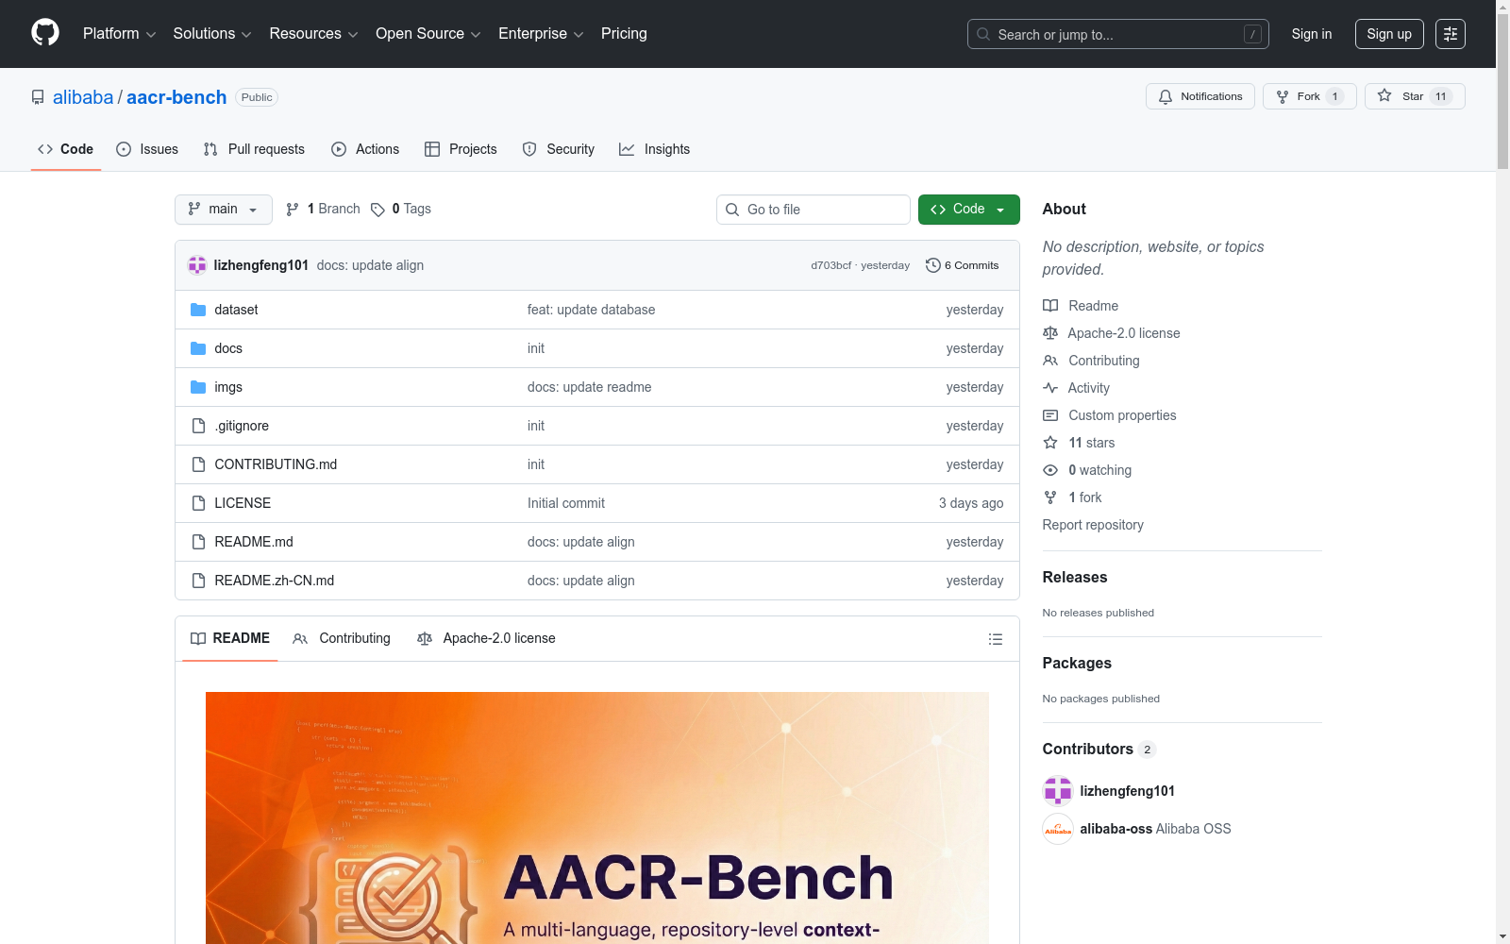Click the commit history clock icon
Screen dimensions: 1510x944
coord(933,265)
